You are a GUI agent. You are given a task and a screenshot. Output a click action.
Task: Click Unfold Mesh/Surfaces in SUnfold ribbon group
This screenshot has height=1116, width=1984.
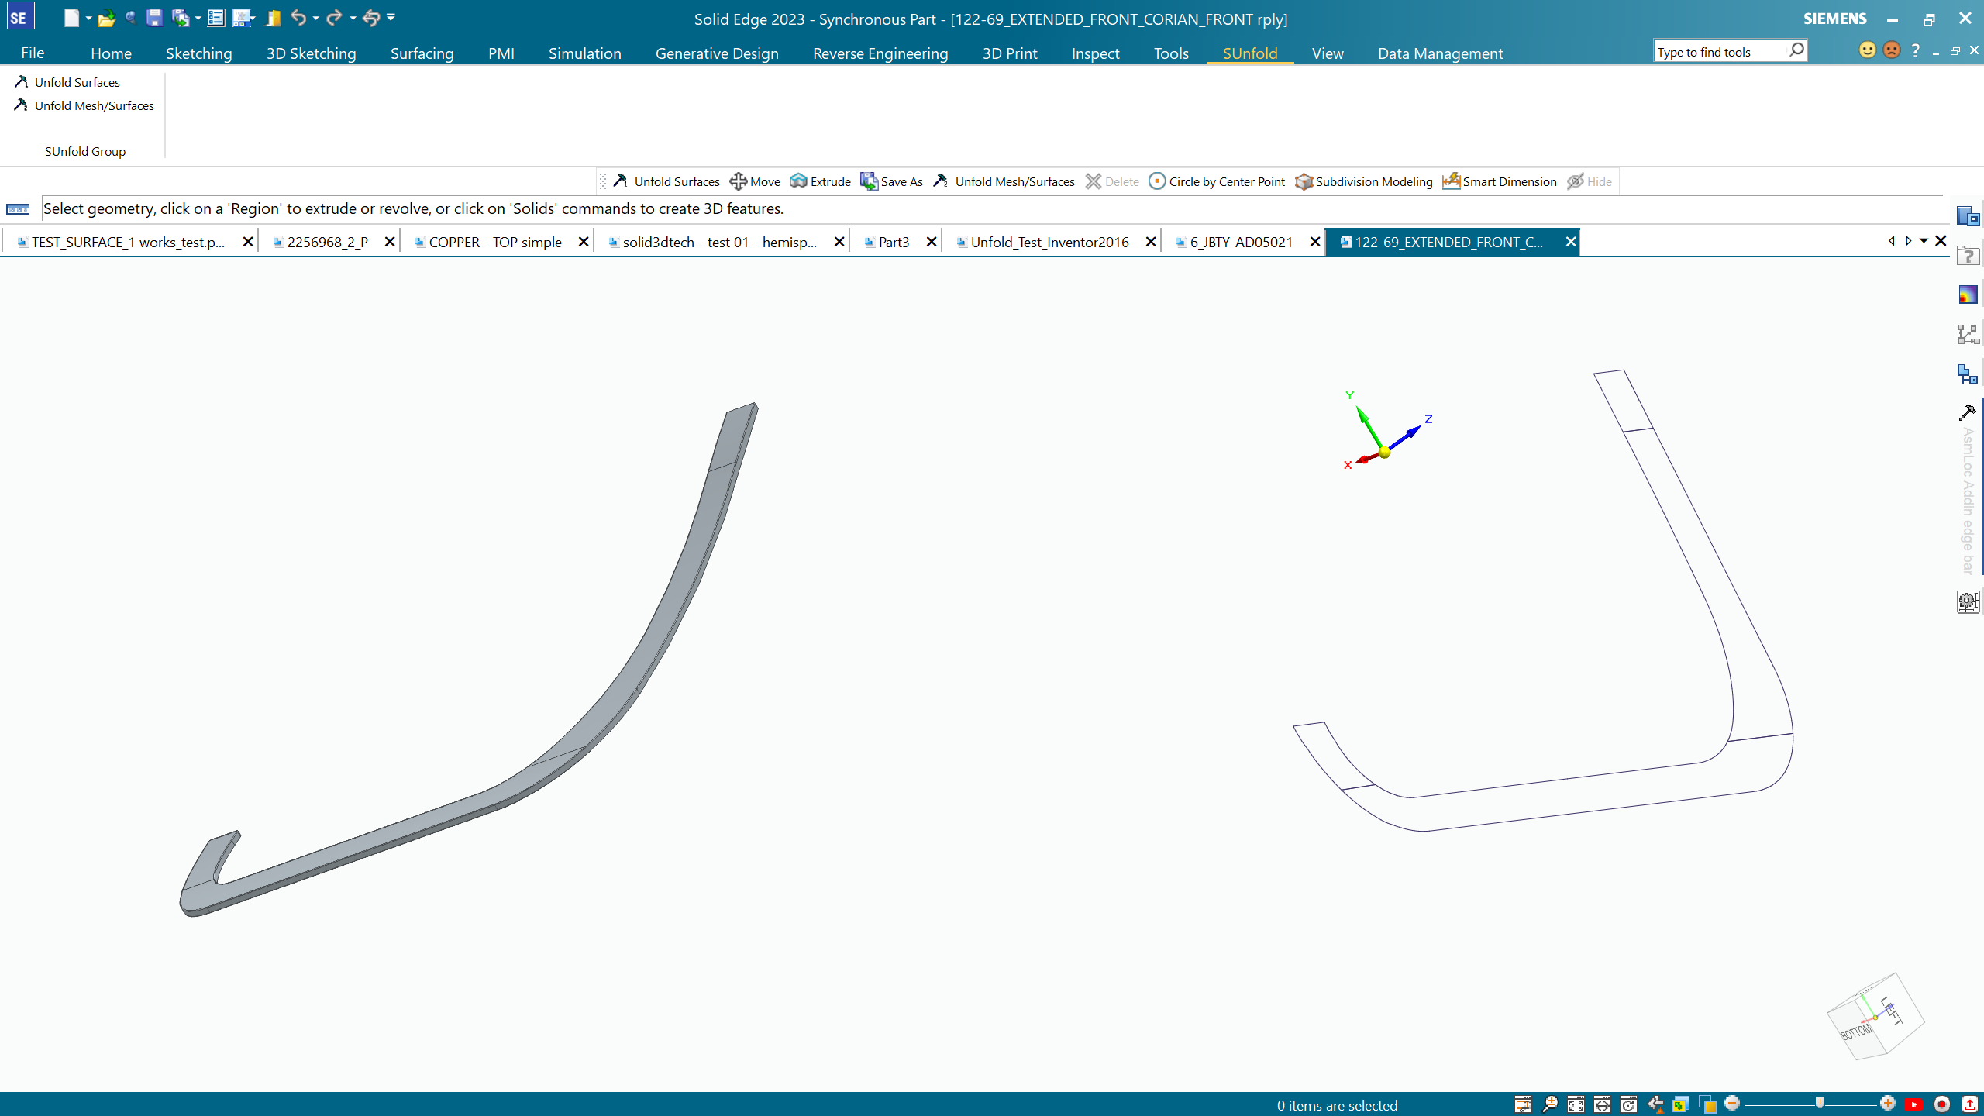pos(94,105)
